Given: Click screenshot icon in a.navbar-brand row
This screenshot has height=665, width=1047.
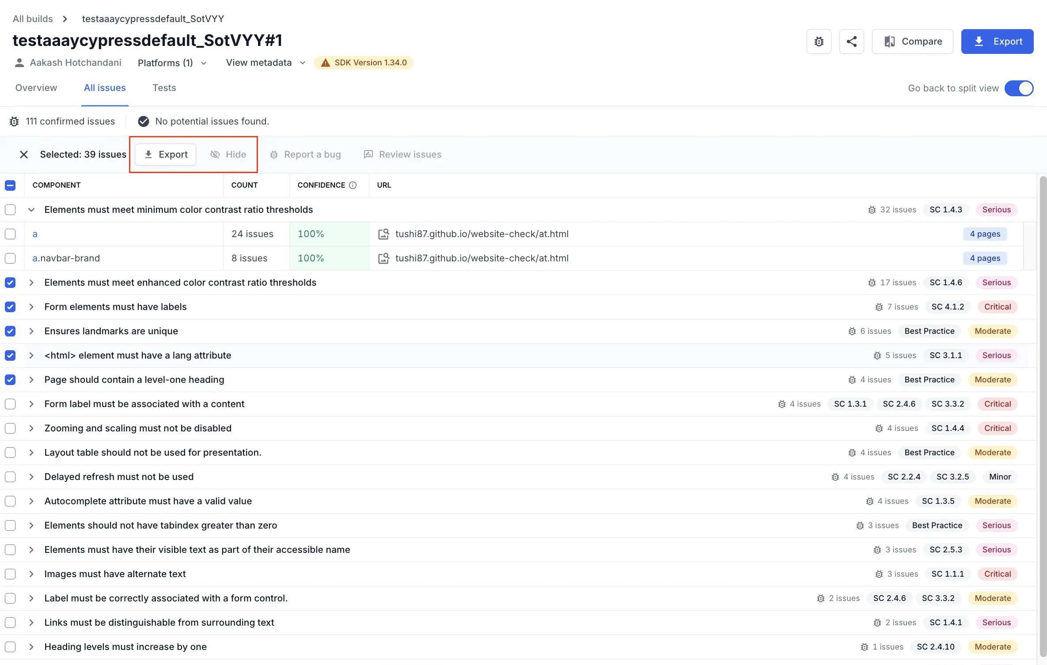Looking at the screenshot, I should (x=383, y=258).
